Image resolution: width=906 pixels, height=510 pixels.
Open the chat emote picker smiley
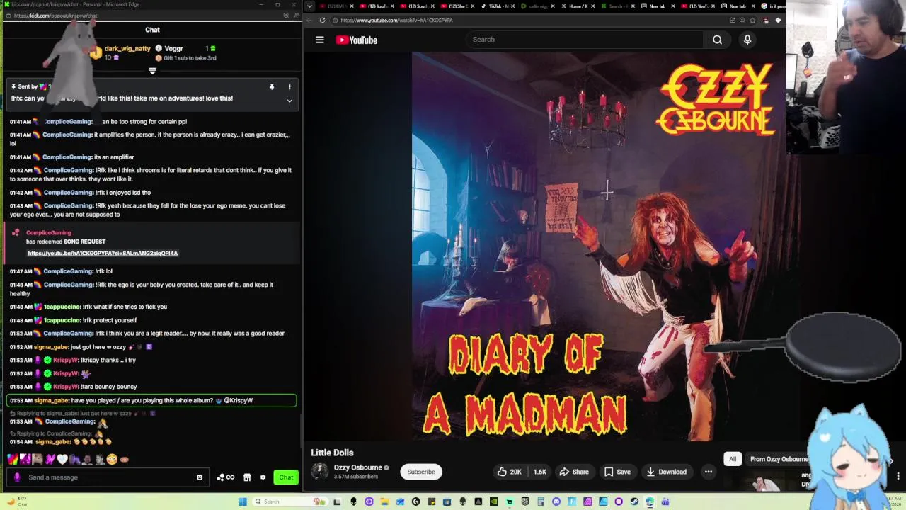click(200, 477)
